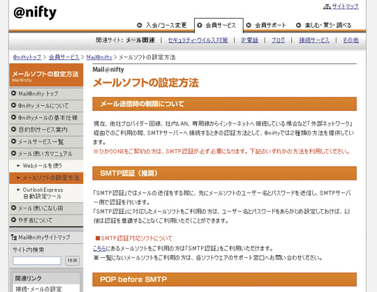Screen dimensions: 377x292
Task: Open the サイトマップ link at top right
Action: click(346, 7)
